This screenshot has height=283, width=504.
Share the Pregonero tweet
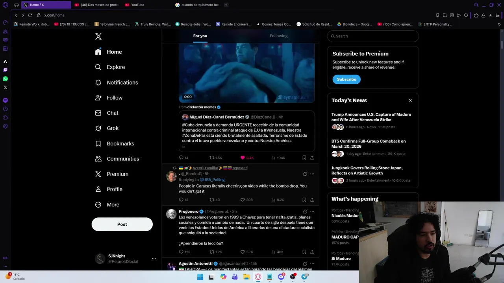(x=312, y=252)
